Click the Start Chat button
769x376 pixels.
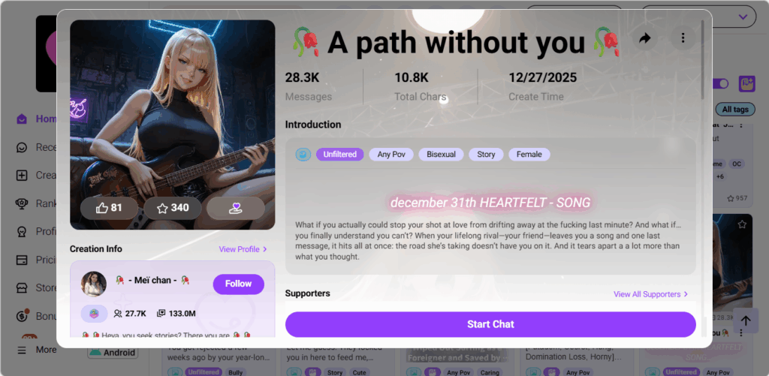pyautogui.click(x=490, y=324)
